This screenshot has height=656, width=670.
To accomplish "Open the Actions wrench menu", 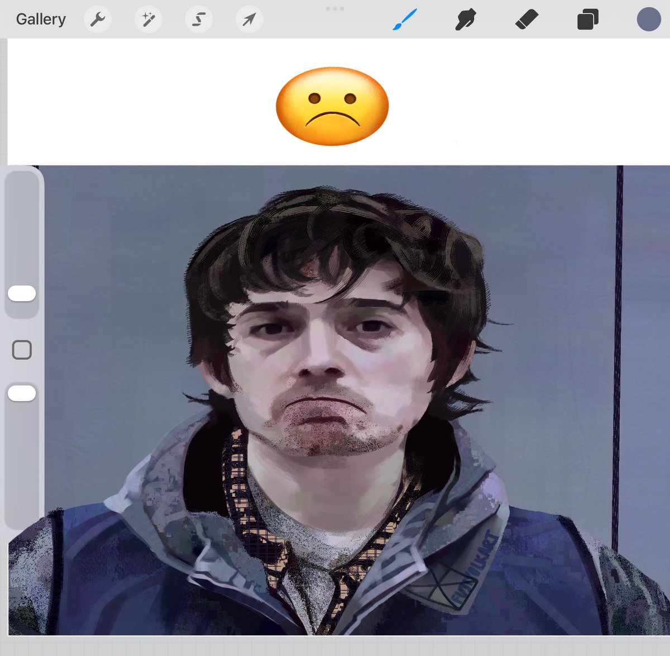I will click(x=98, y=20).
